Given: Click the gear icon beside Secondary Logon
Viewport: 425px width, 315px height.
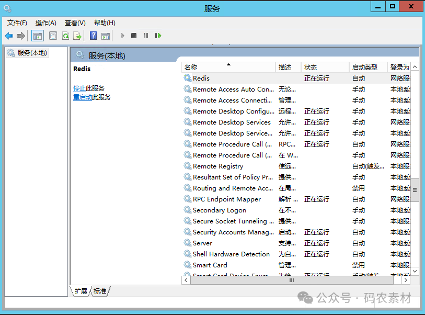Looking at the screenshot, I should 188,210.
